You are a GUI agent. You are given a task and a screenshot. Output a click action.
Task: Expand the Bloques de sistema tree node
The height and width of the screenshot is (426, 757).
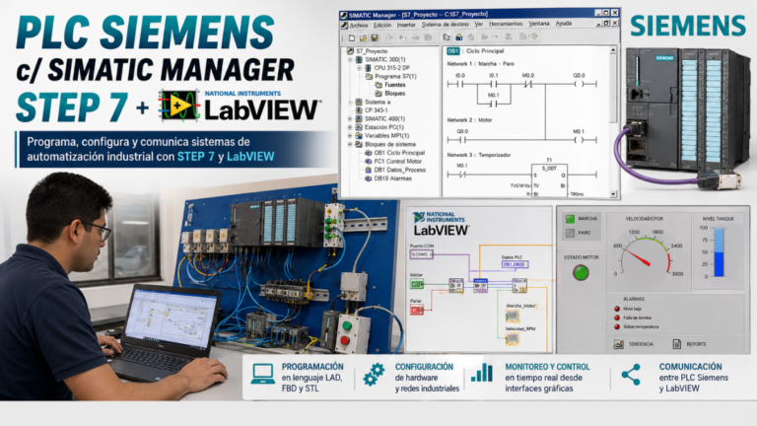tap(350, 144)
